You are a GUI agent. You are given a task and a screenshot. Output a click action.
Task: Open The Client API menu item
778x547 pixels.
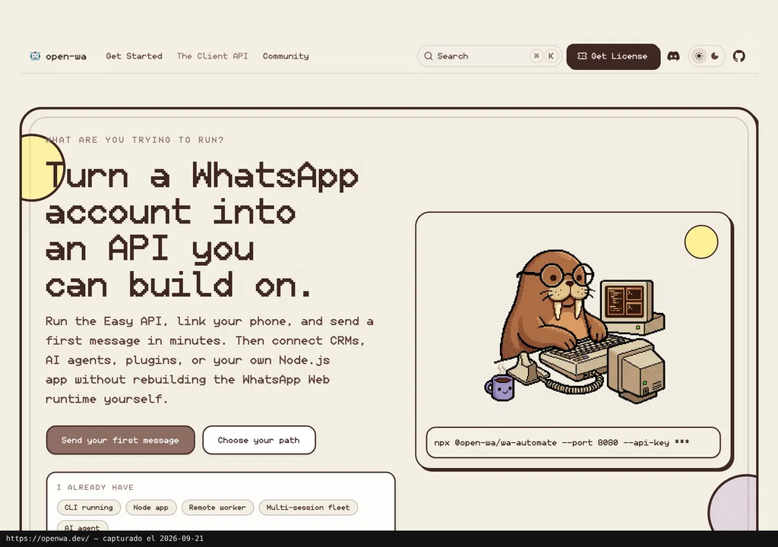click(x=213, y=56)
